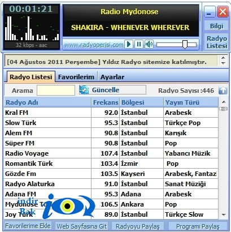Click the station list scrollbar down arrow

point(224,214)
